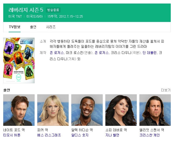Image resolution: width=174 pixels, height=141 pixels.
Task: Expand cast list with 더보기
Action: point(166,90)
